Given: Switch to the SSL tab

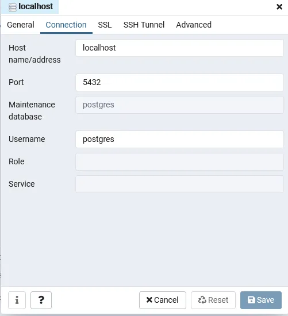Looking at the screenshot, I should coord(105,25).
